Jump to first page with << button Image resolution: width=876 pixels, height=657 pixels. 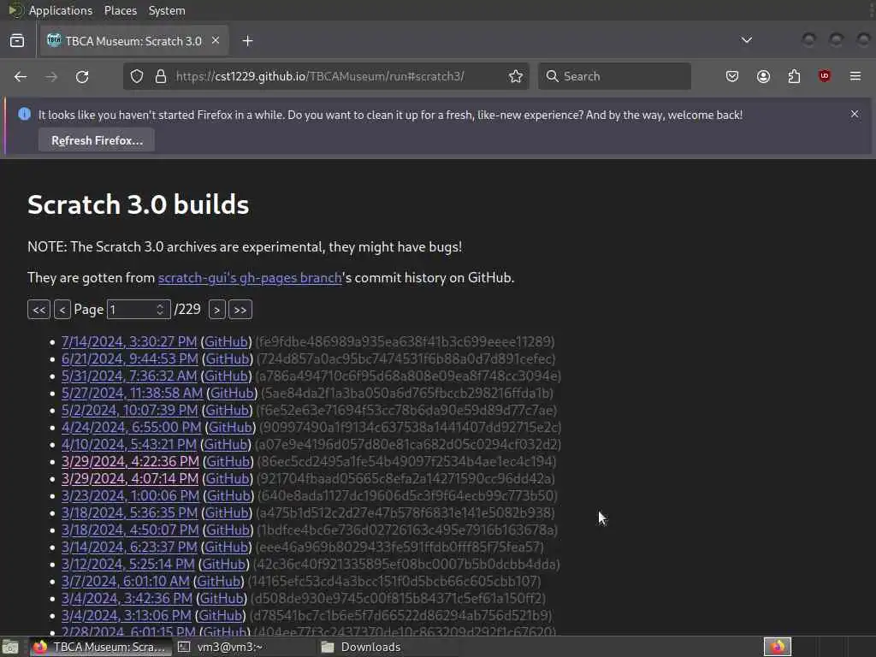coord(39,310)
